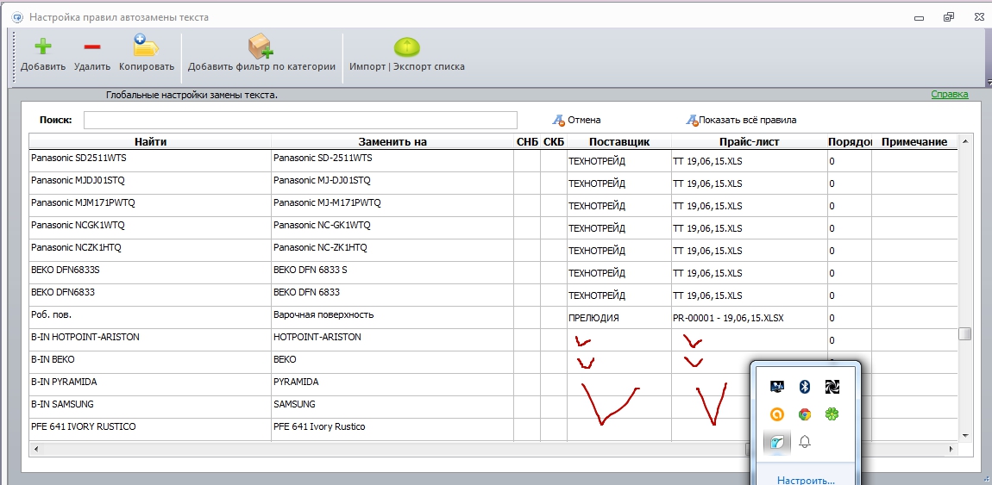
Task: Open the hummingbird tray icon
Action: point(777,442)
